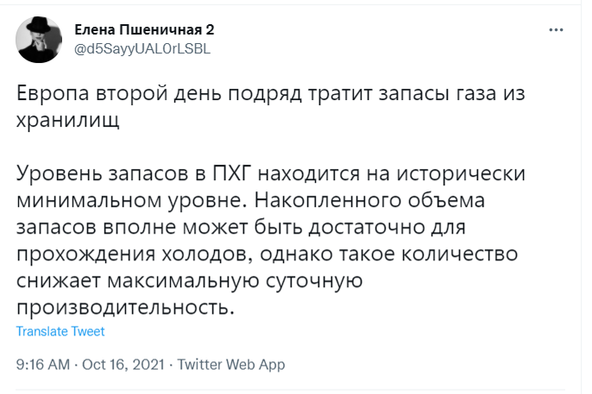
Task: Click the word хранилищ in the tweet
Action: coord(67,121)
